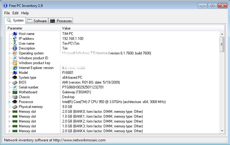Click the BIOS chip icon
Viewport: 230px width, 145px height.
15,83
